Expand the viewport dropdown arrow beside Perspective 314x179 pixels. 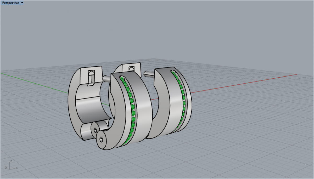(22, 3)
